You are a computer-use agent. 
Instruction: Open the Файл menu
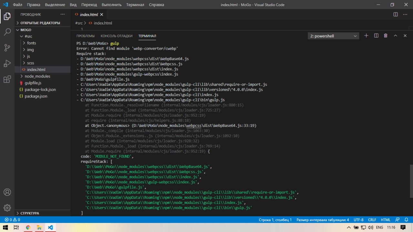coord(18,5)
